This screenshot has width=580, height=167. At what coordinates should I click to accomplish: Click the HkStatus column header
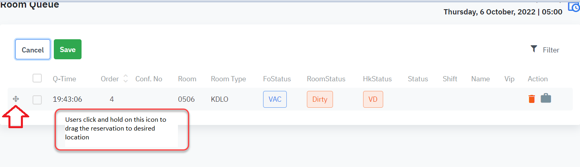(377, 79)
